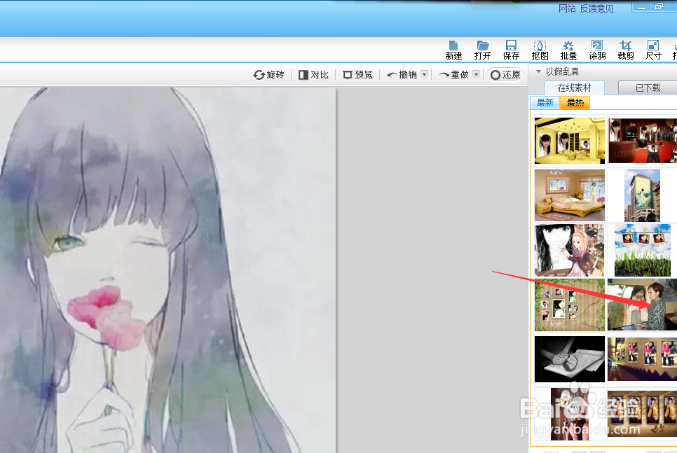This screenshot has width=677, height=453.
Task: Select the 涂鸦 doodle tool
Action: (597, 50)
